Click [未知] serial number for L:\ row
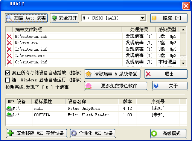Image resolution: width=192 pixels, height=141 pixels. point(158,115)
